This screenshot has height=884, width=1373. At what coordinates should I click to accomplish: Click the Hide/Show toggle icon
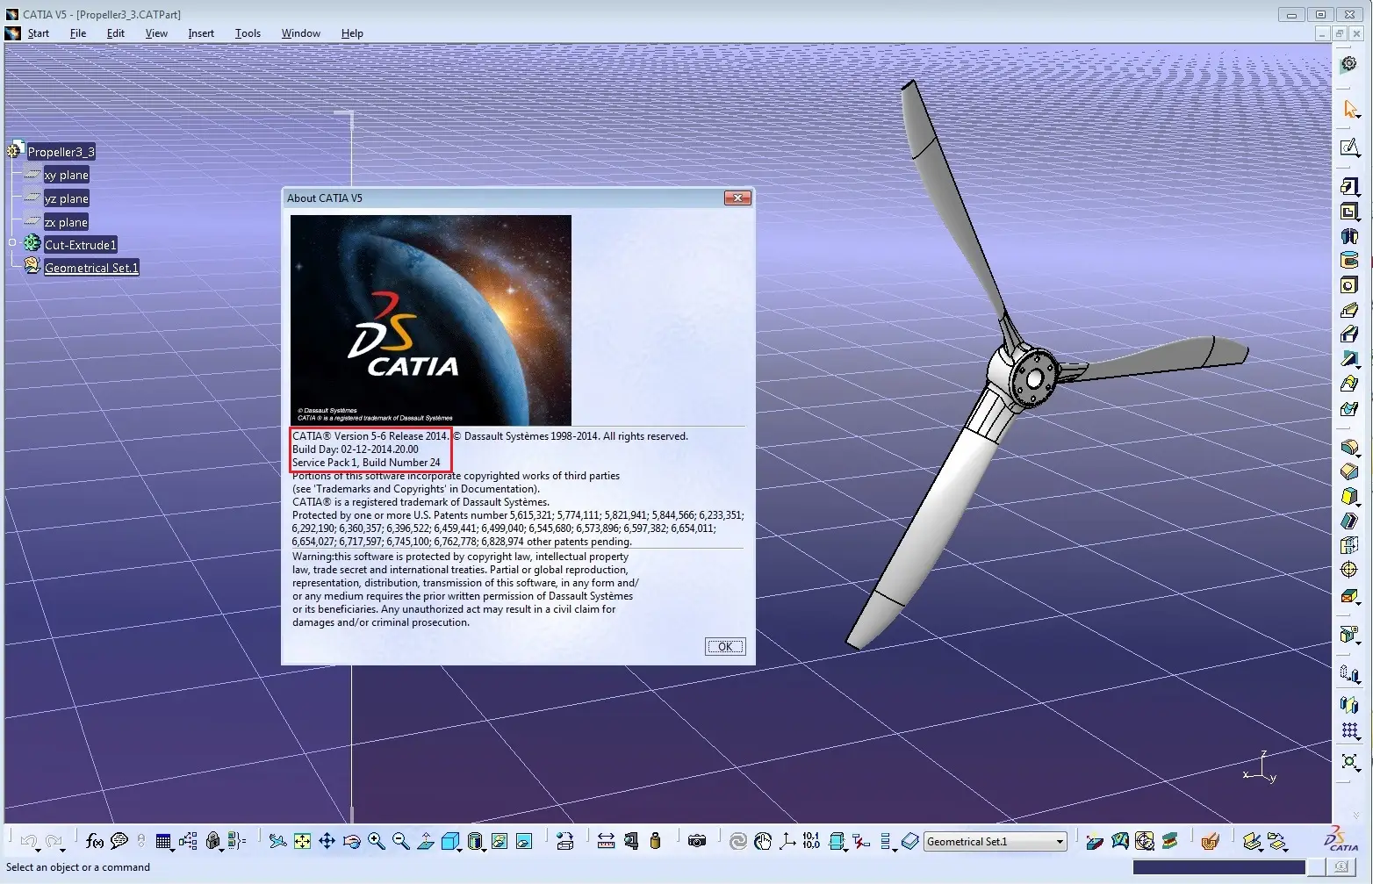click(500, 841)
